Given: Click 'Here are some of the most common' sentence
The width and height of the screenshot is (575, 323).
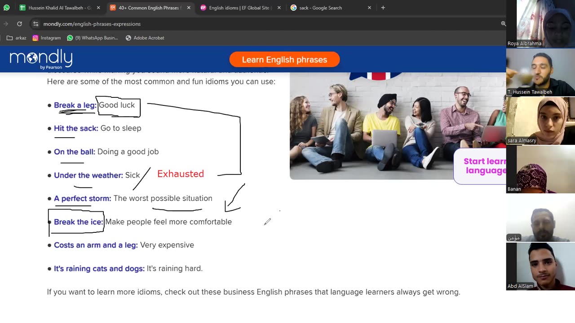Looking at the screenshot, I should coord(161,82).
